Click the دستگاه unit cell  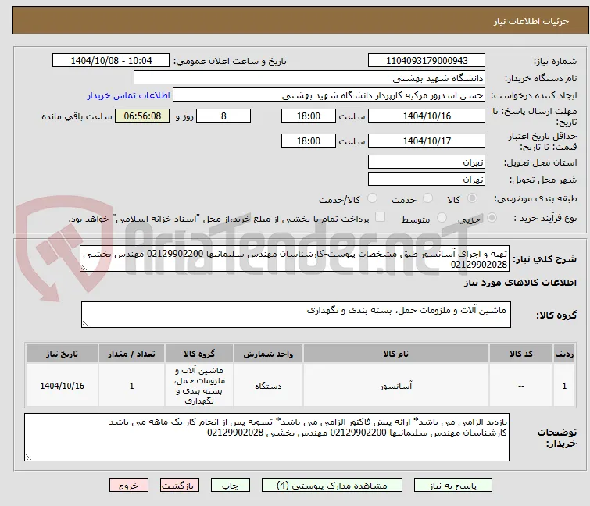268,386
